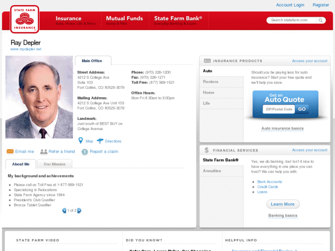Click the Ray Depler name heading
Viewport: 335px width, 251px height.
pyautogui.click(x=26, y=43)
